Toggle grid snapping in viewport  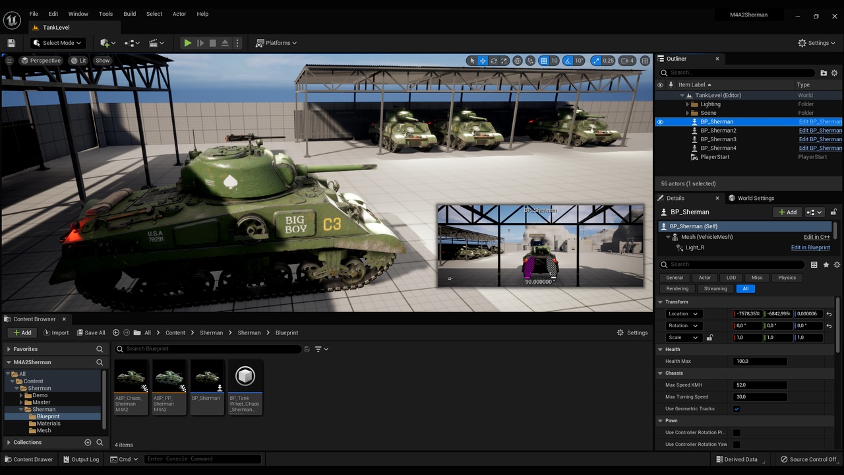[544, 61]
